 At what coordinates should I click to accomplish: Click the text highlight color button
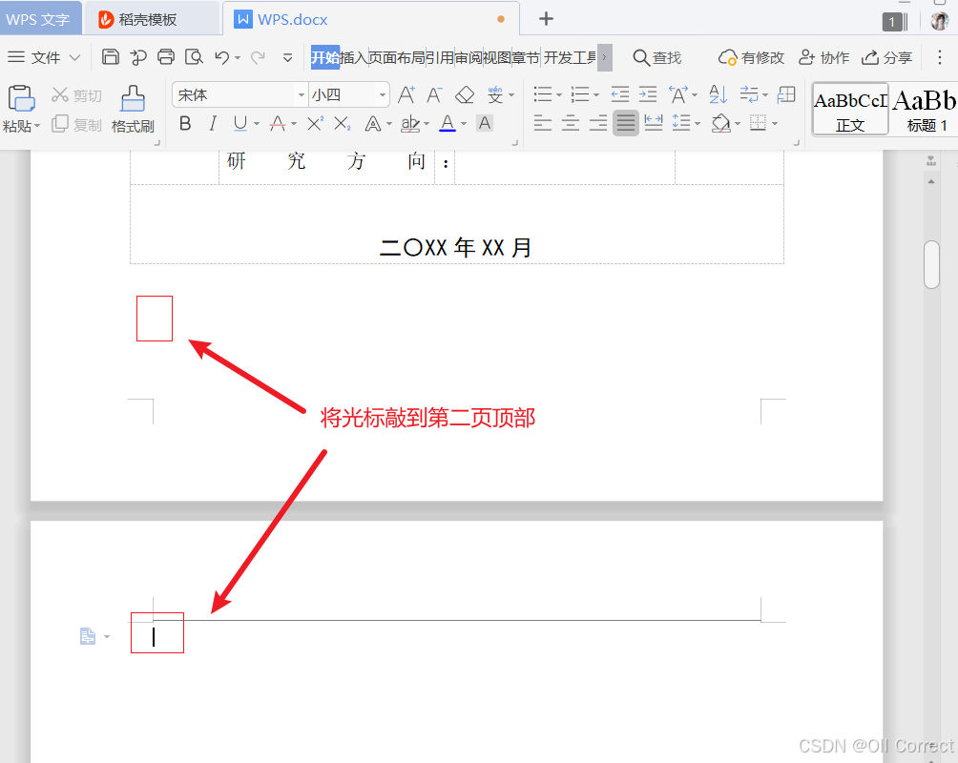click(410, 123)
